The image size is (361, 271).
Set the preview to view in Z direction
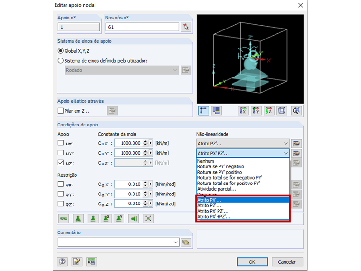[x=269, y=111]
